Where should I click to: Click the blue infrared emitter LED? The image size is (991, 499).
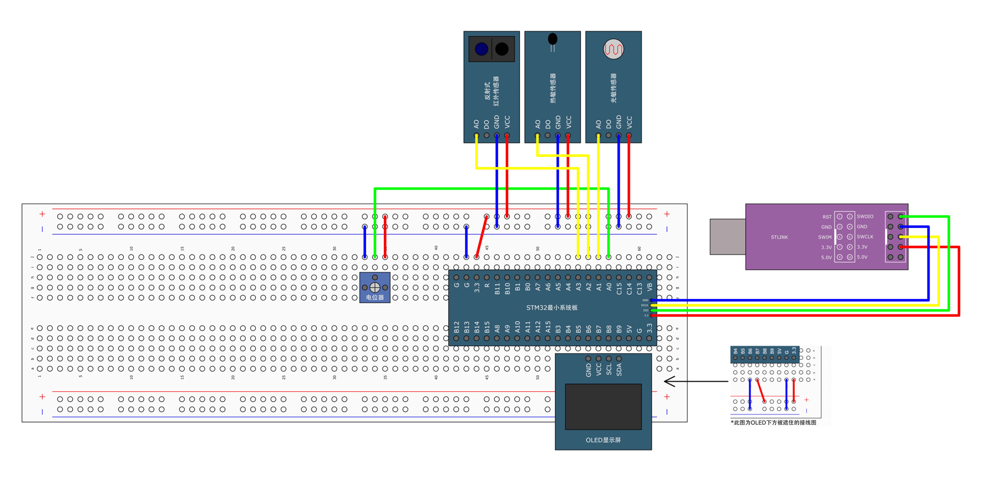481,49
